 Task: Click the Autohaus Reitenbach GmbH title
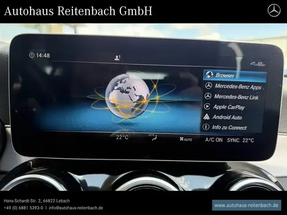[78, 11]
